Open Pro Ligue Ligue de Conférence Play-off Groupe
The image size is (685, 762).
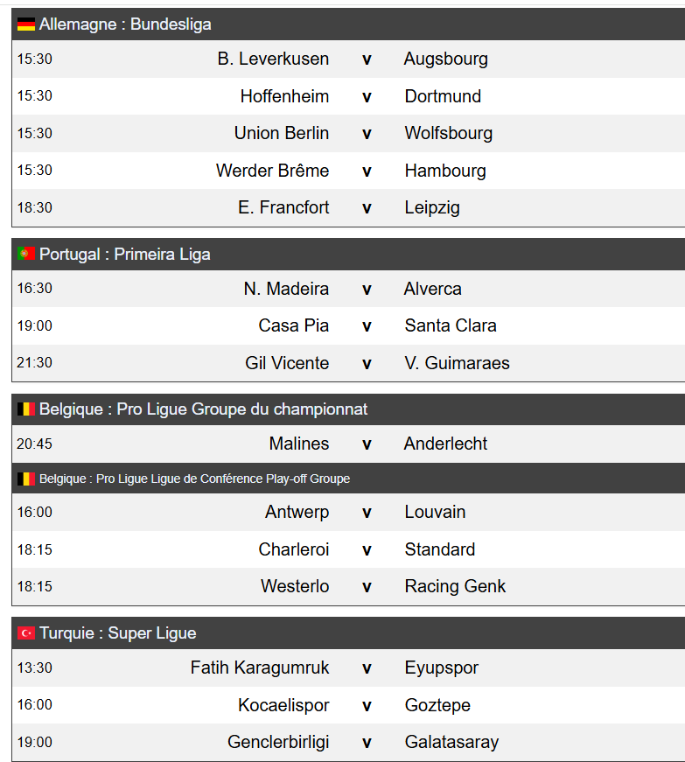point(194,479)
